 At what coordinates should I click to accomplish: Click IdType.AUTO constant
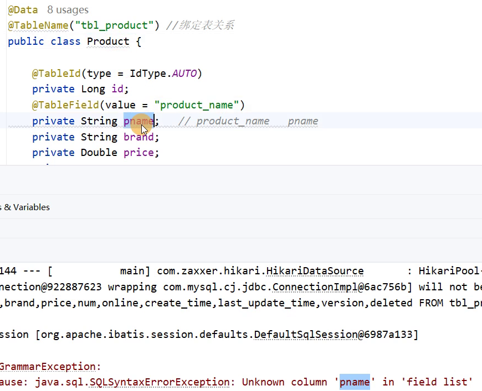point(163,74)
